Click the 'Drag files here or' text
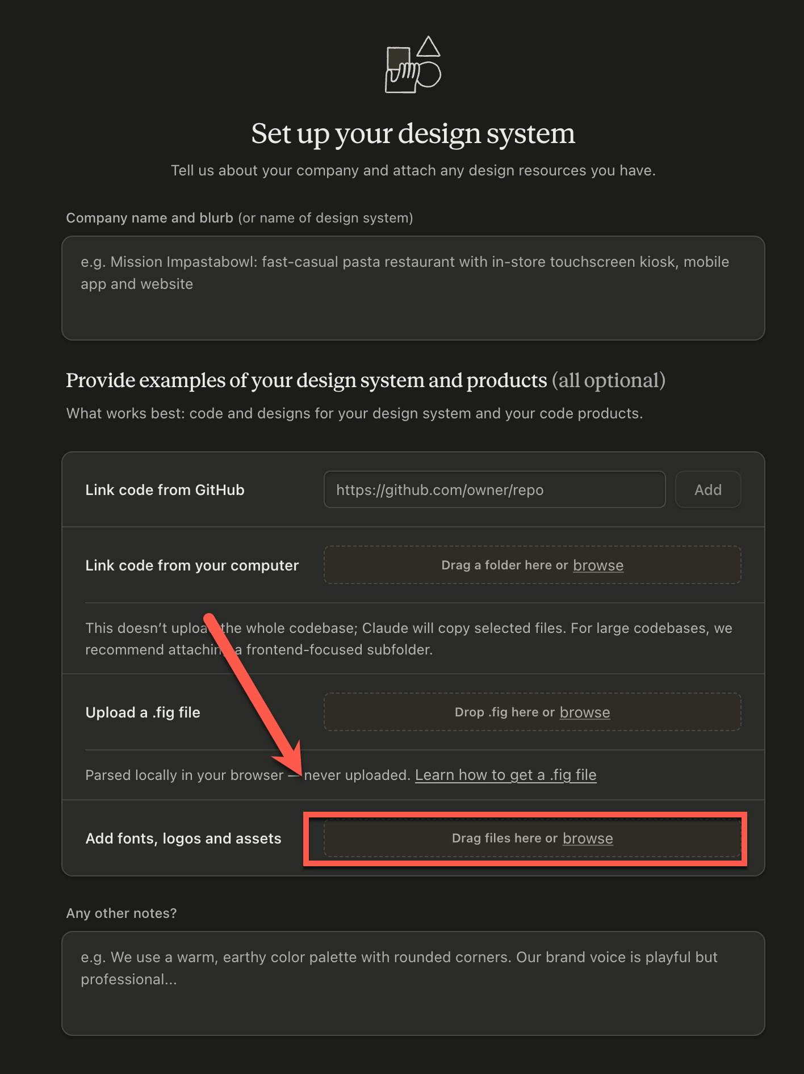 click(505, 838)
